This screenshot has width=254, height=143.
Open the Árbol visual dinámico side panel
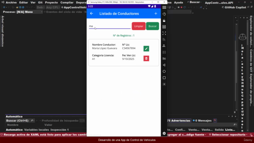[3, 31]
